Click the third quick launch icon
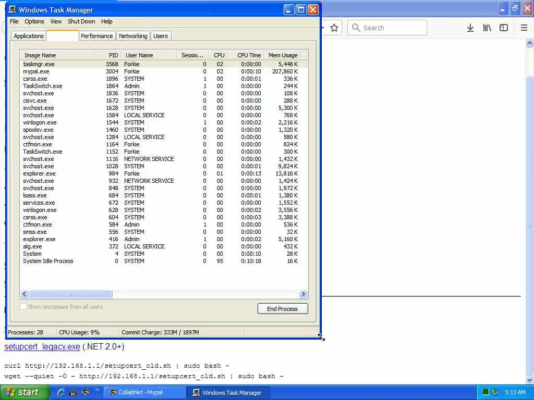 85,392
